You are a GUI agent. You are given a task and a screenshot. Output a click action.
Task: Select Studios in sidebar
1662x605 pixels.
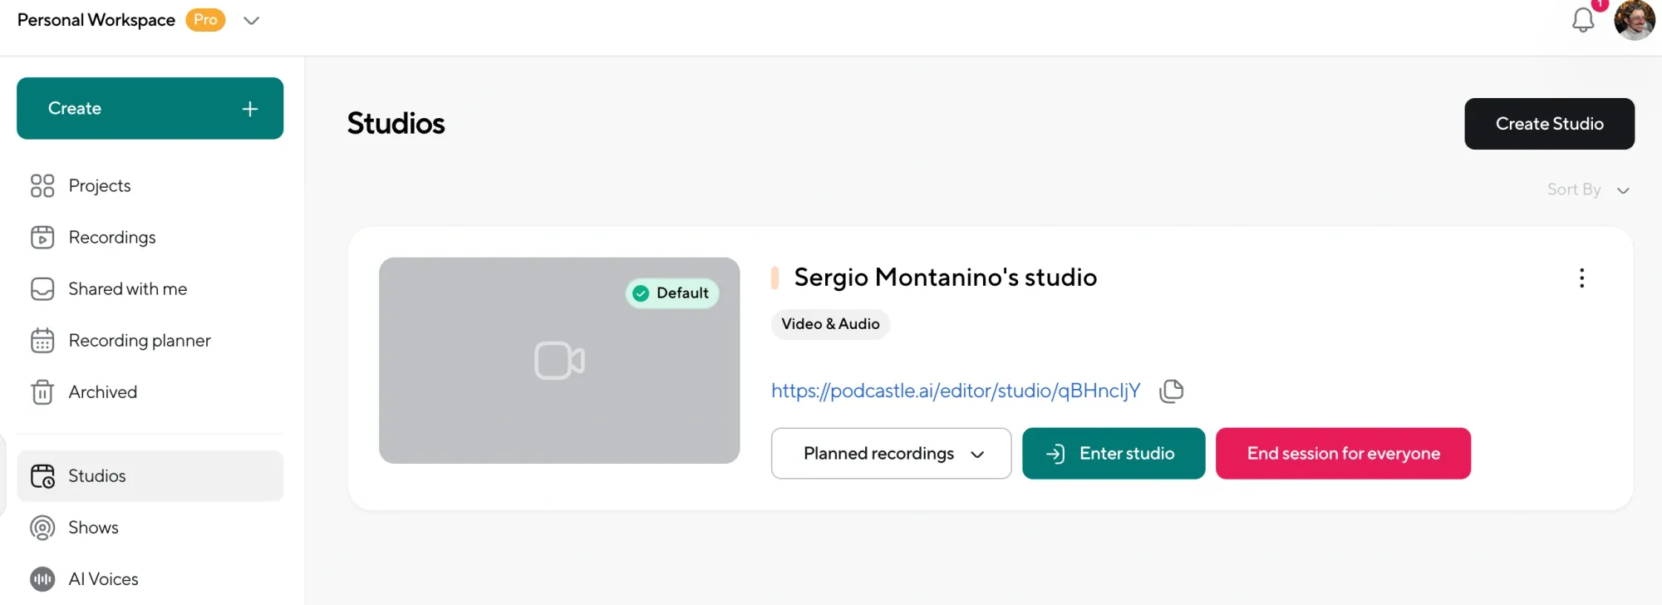[x=150, y=476]
